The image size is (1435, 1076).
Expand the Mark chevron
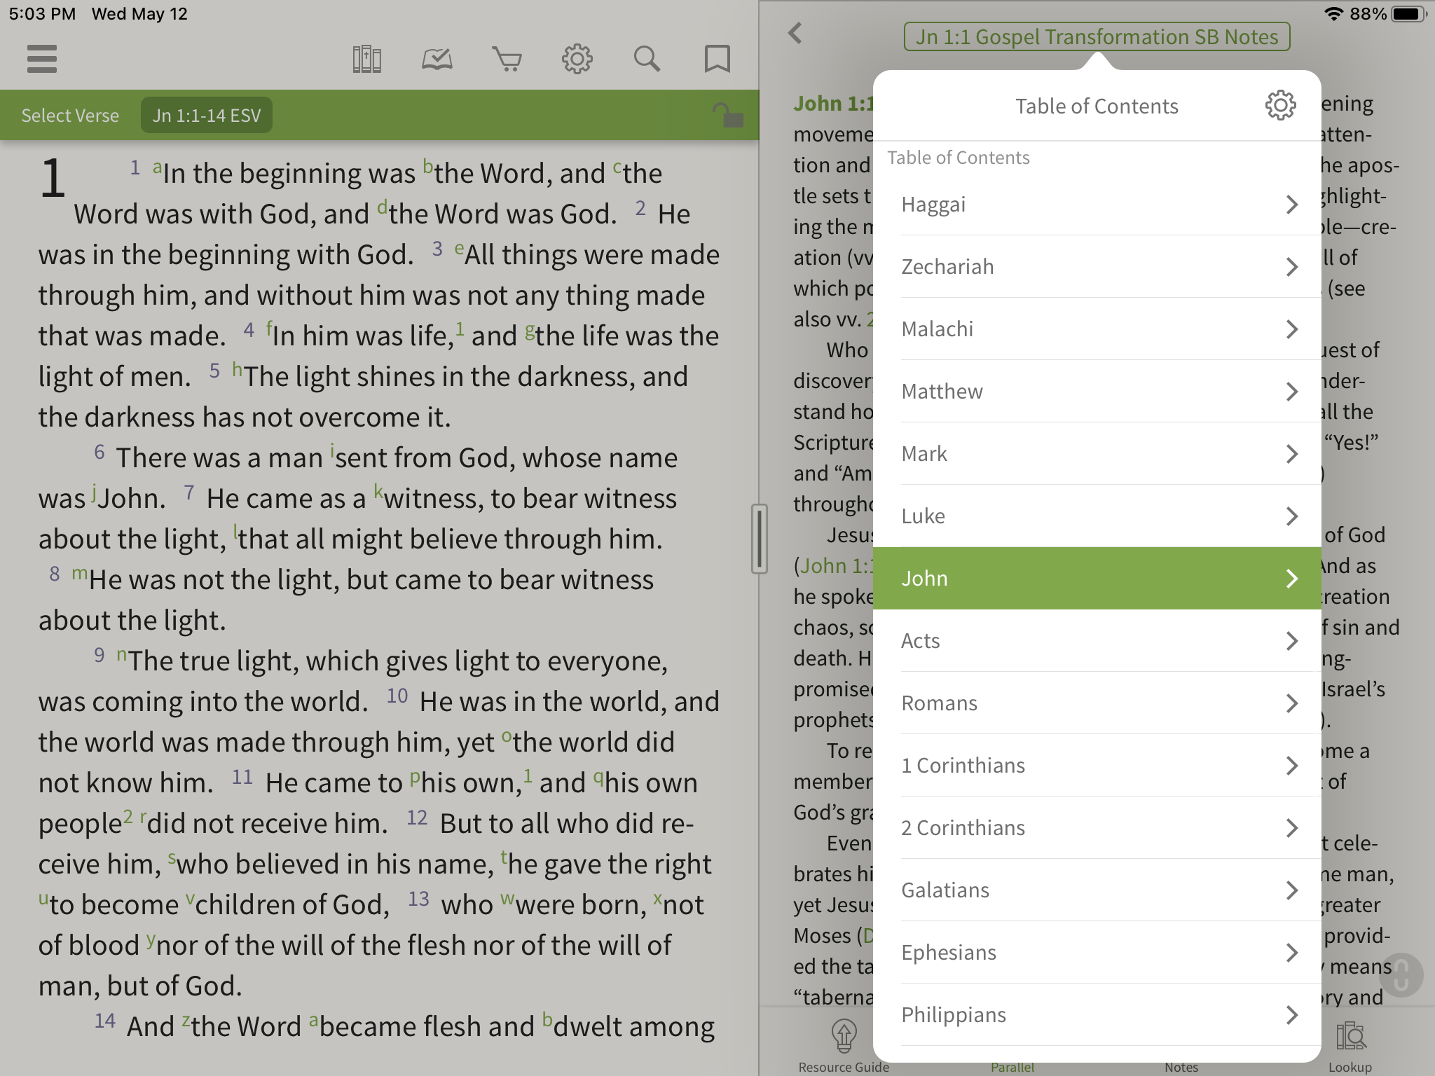(x=1292, y=454)
